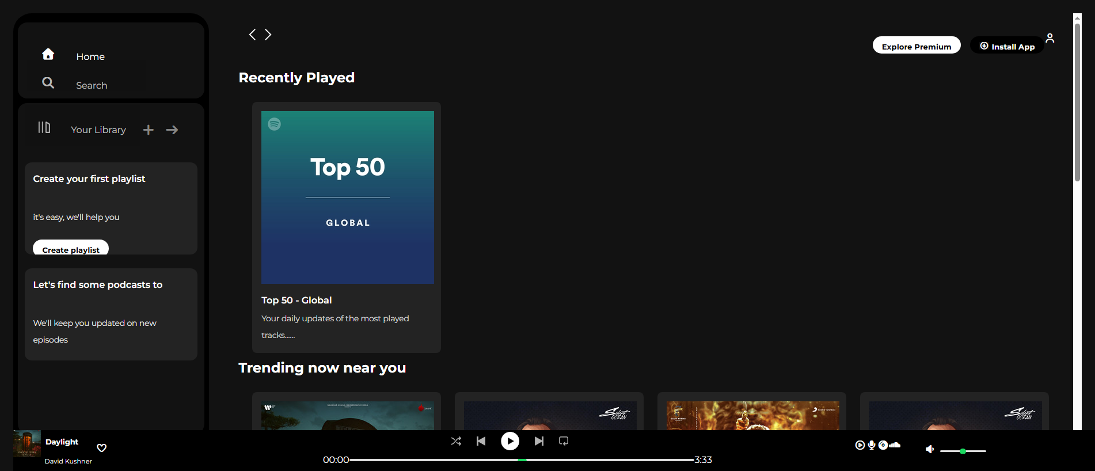Click the Explore Premium button
Screen dimensions: 1095x471
click(x=917, y=45)
